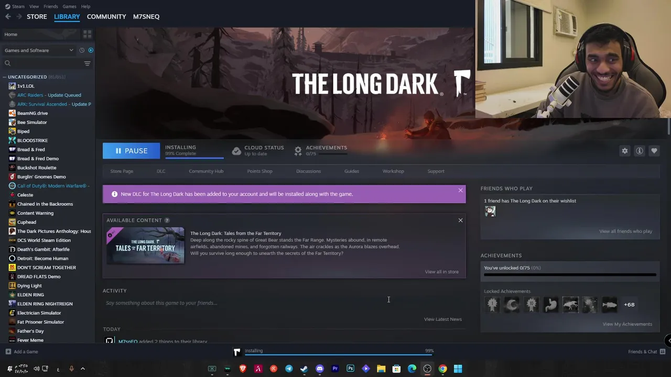Close the Available Content panel
The width and height of the screenshot is (671, 377).
pos(460,220)
